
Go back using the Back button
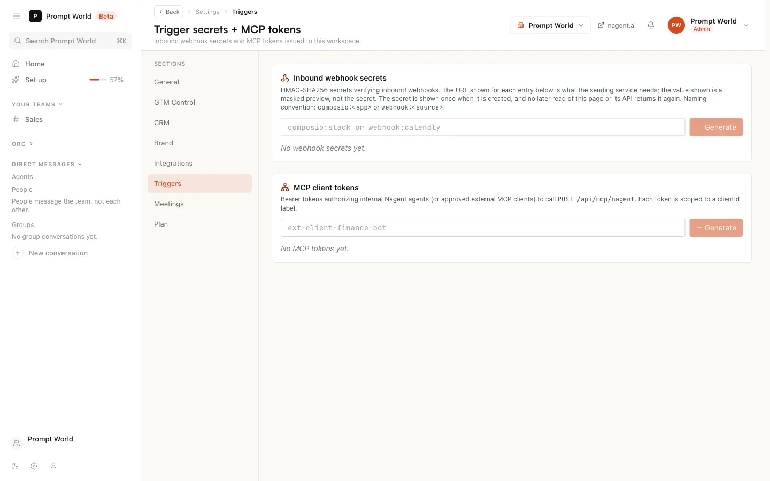pos(168,12)
